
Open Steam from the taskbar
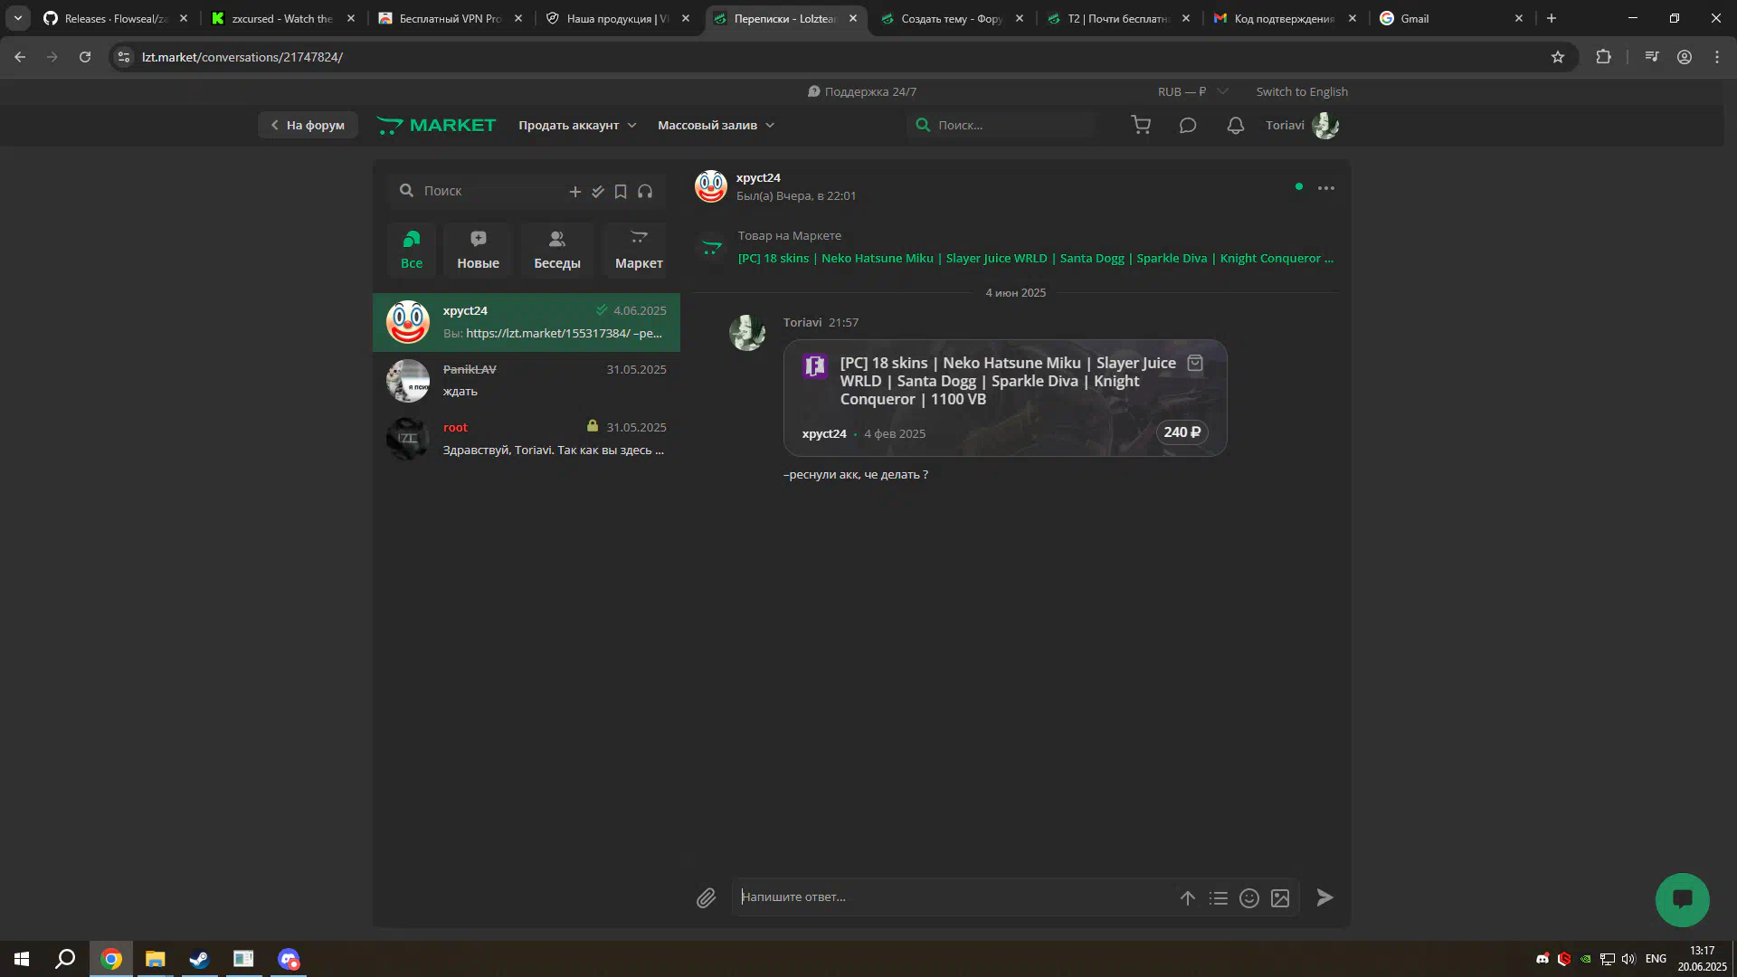199,959
